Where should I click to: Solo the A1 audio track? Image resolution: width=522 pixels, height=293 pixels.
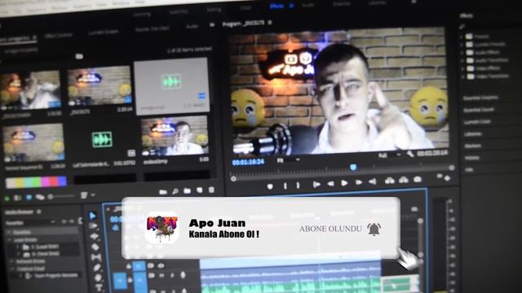coord(172,275)
